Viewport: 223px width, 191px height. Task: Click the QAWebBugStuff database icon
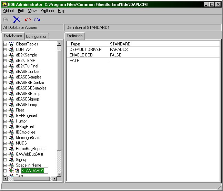point(11,154)
